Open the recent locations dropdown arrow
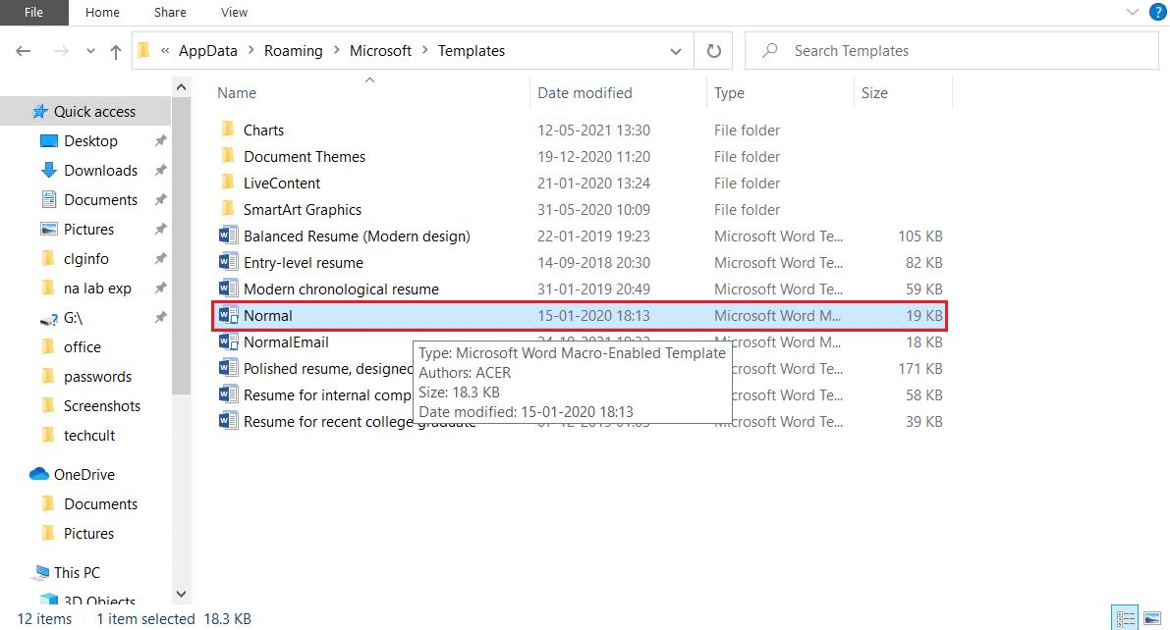1170x630 pixels. pyautogui.click(x=90, y=51)
